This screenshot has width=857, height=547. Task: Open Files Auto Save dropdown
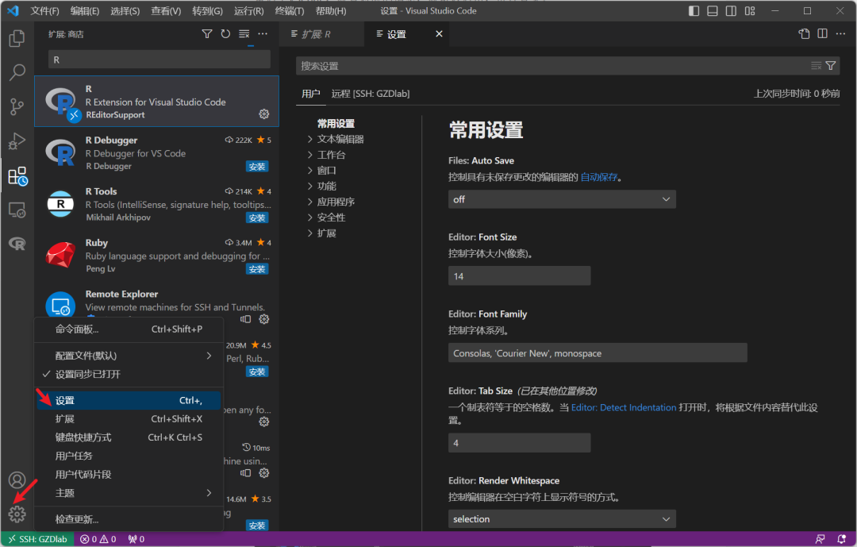click(x=562, y=199)
